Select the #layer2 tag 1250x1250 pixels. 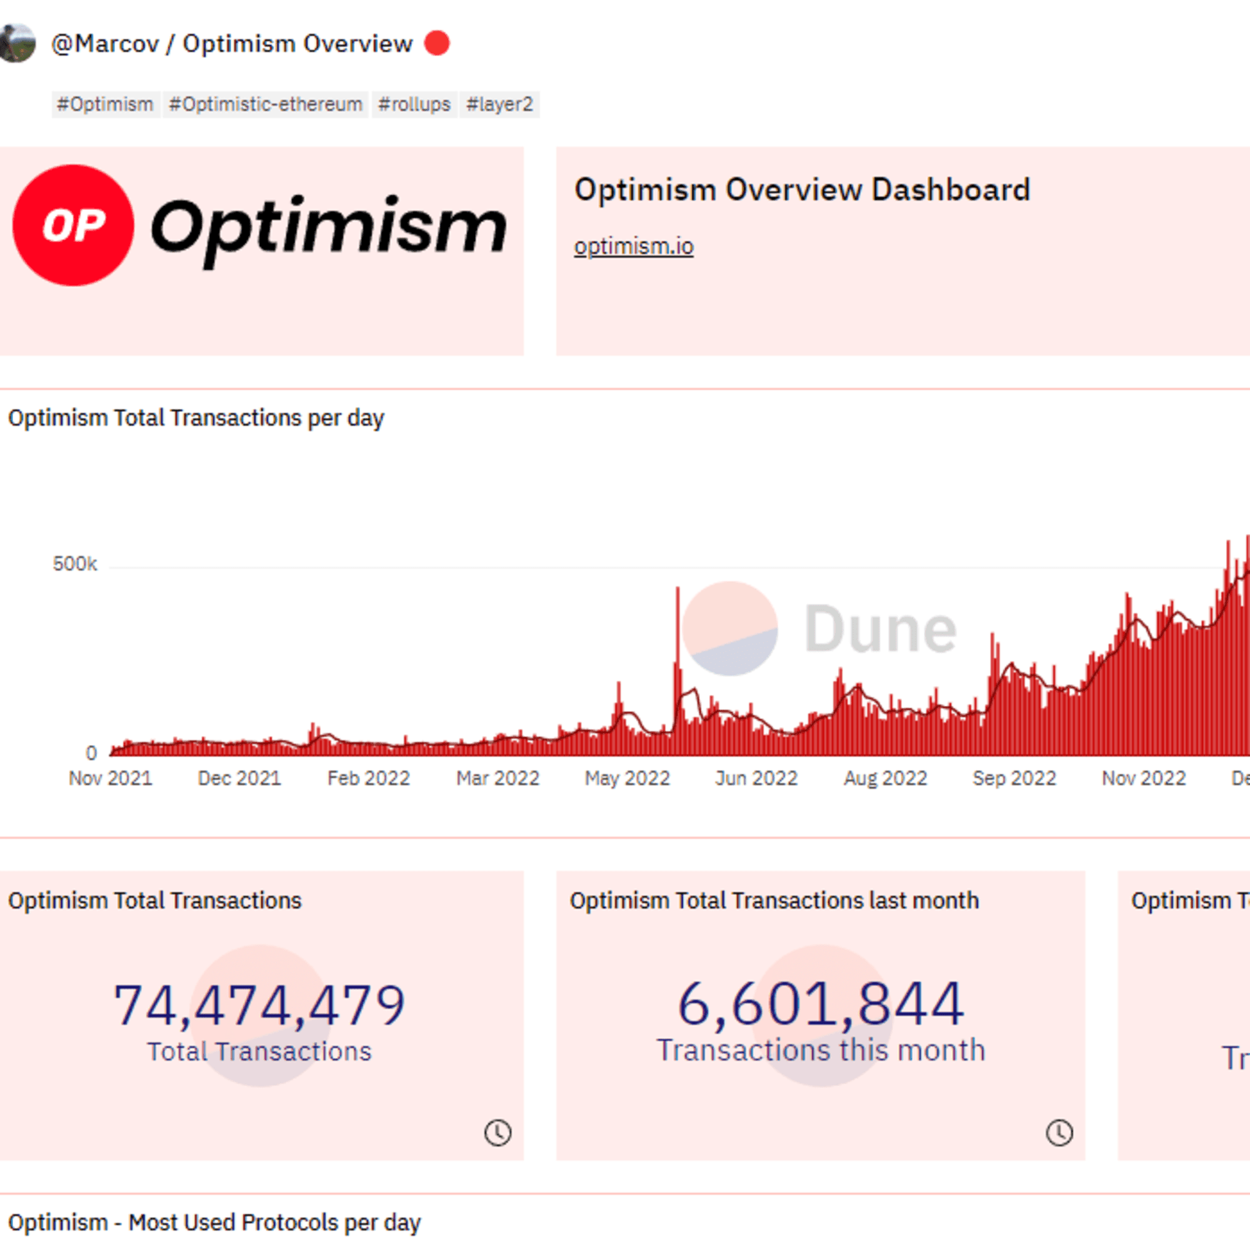coord(499,104)
